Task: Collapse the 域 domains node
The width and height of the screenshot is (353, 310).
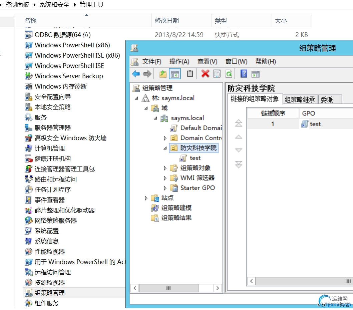Action: coord(146,108)
